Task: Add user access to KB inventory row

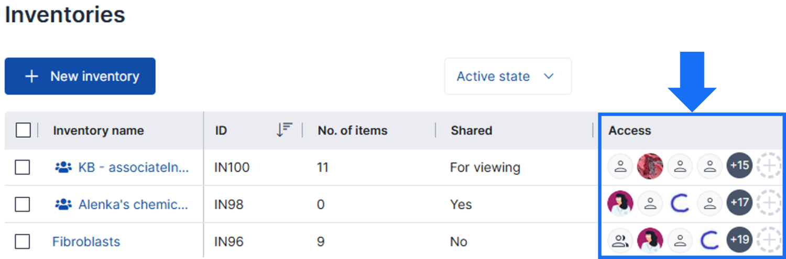Action: click(768, 166)
